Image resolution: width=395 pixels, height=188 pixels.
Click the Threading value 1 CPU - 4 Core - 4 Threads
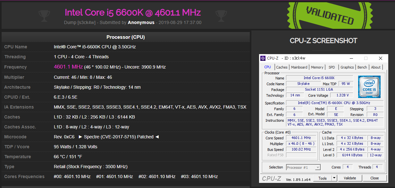tap(81, 57)
